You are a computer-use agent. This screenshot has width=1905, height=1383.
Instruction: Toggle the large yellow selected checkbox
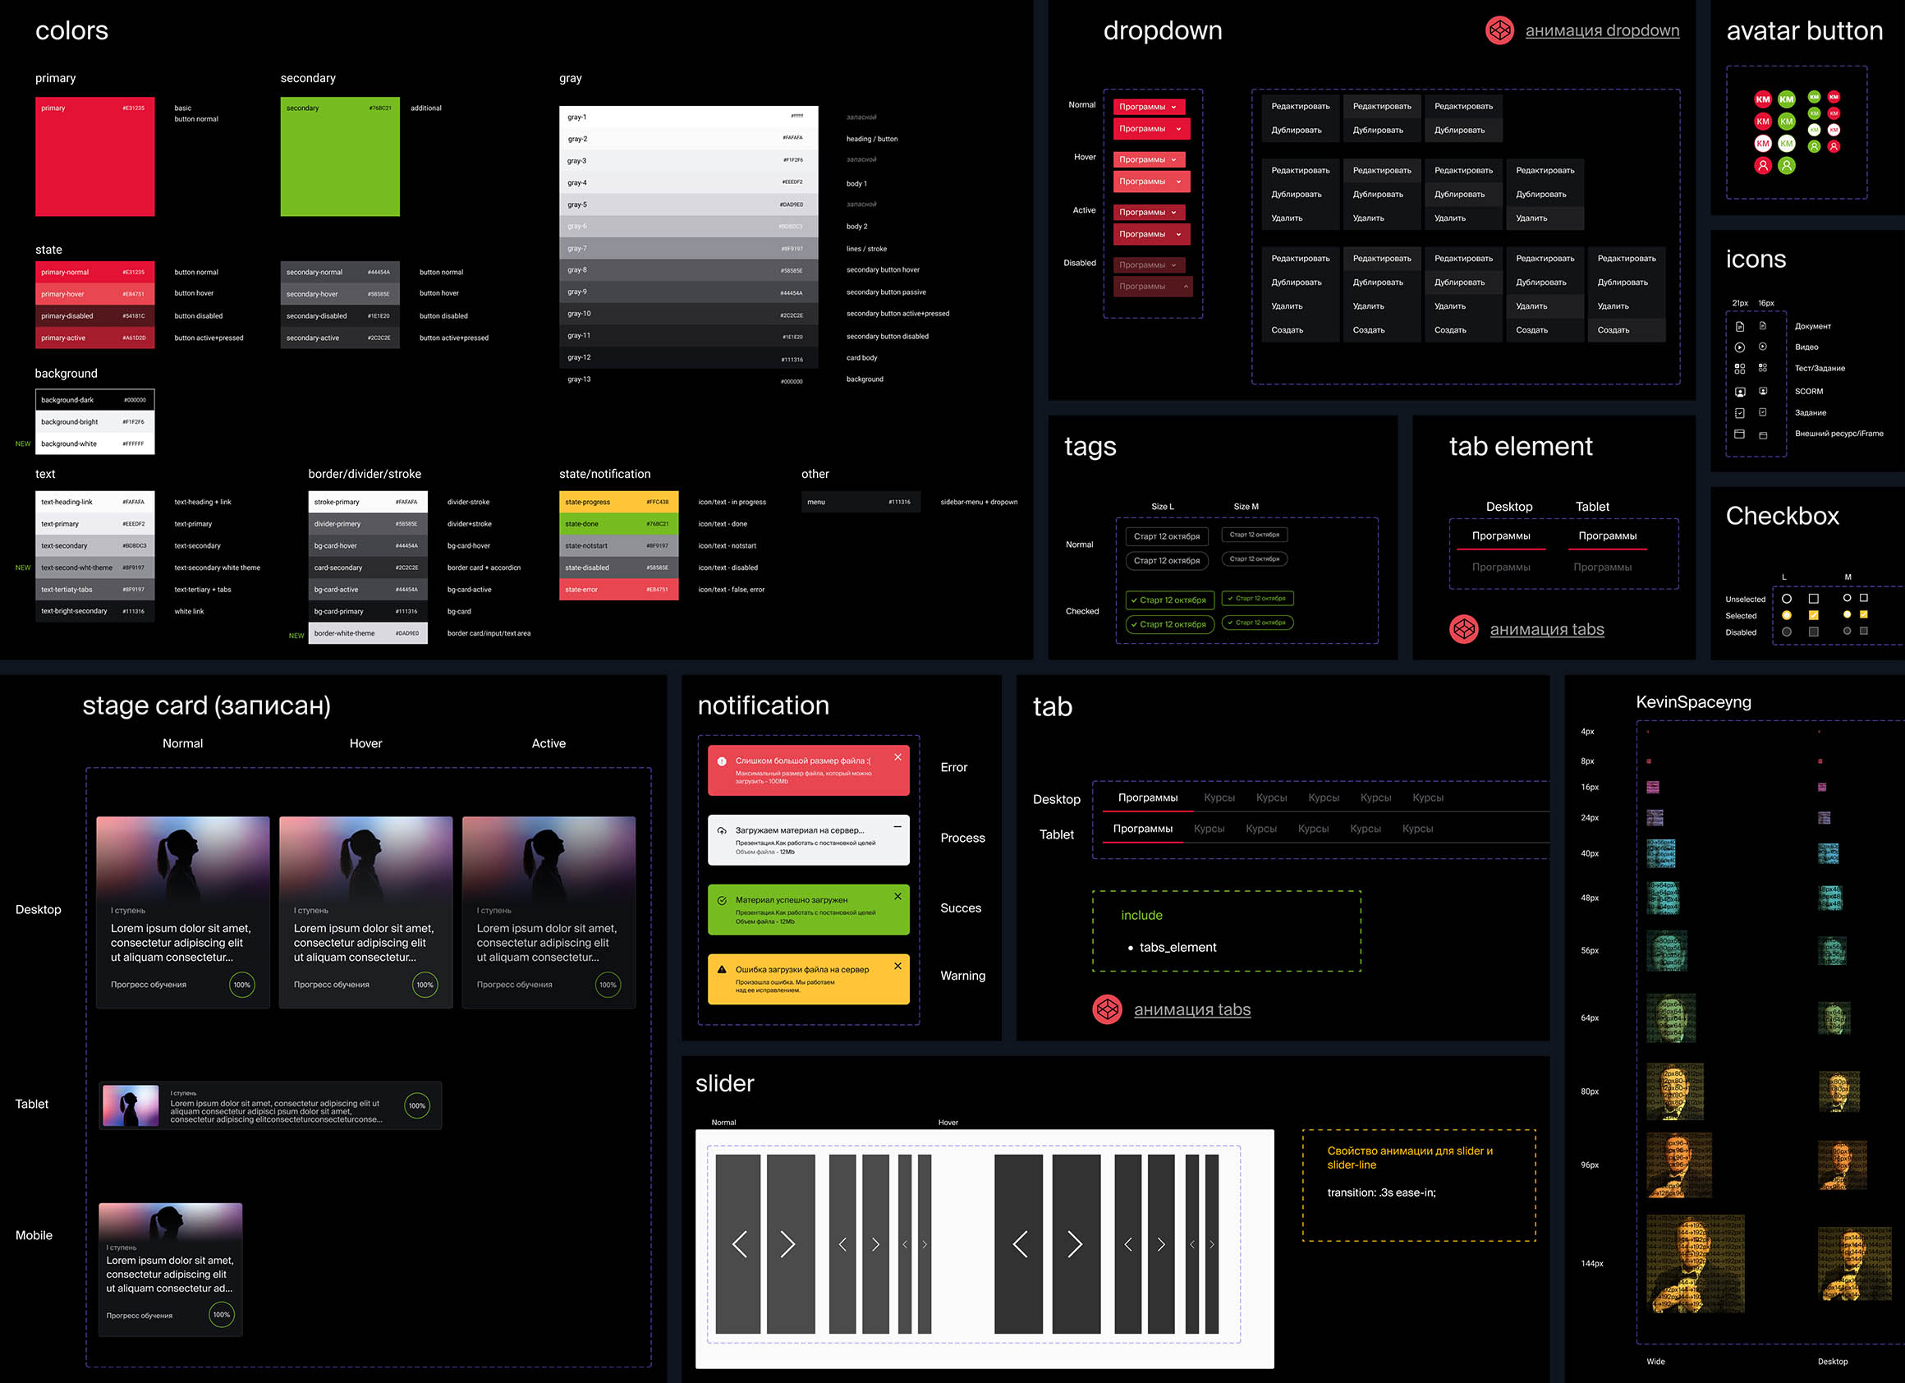(1814, 615)
